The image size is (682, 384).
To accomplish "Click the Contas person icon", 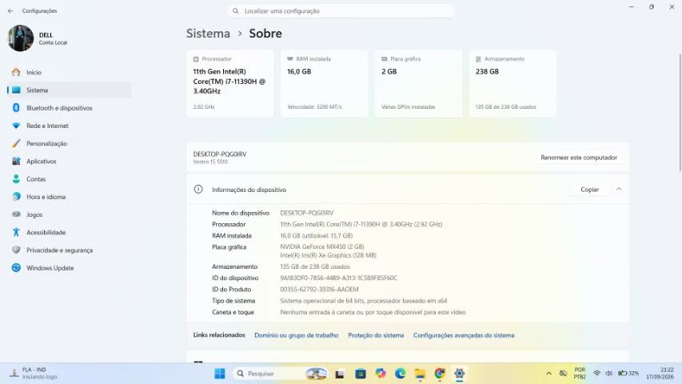I will [x=16, y=179].
